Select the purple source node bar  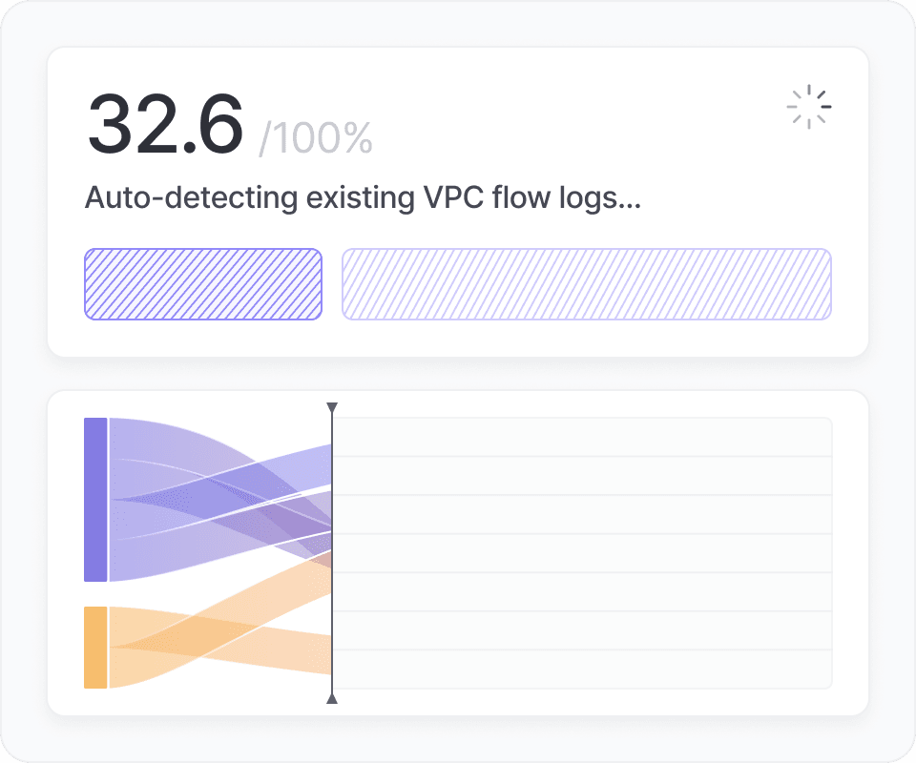click(95, 499)
